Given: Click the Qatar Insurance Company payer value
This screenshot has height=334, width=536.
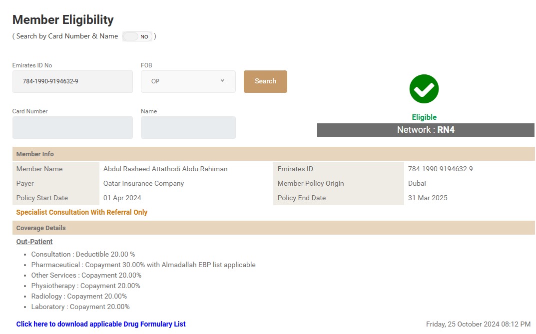Looking at the screenshot, I should point(143,183).
